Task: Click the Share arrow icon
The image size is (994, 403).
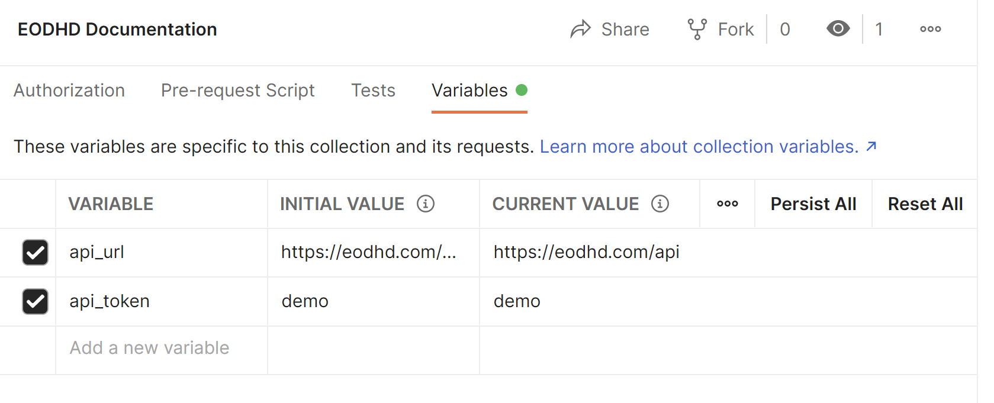Action: [581, 29]
